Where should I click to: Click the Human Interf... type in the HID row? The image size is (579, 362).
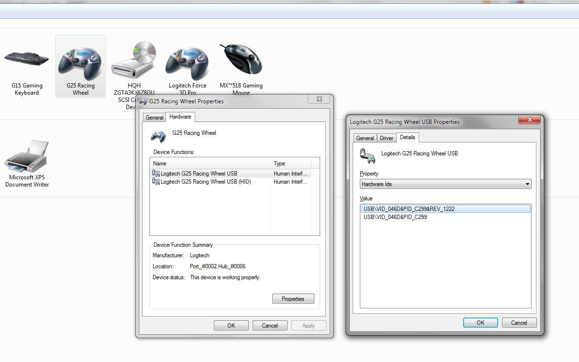pos(290,182)
